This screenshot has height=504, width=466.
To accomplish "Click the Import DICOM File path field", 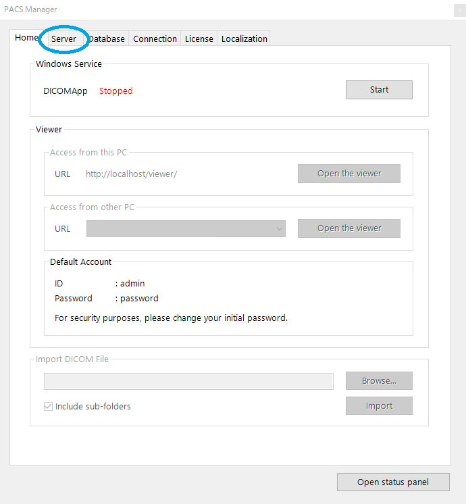I will coord(188,381).
